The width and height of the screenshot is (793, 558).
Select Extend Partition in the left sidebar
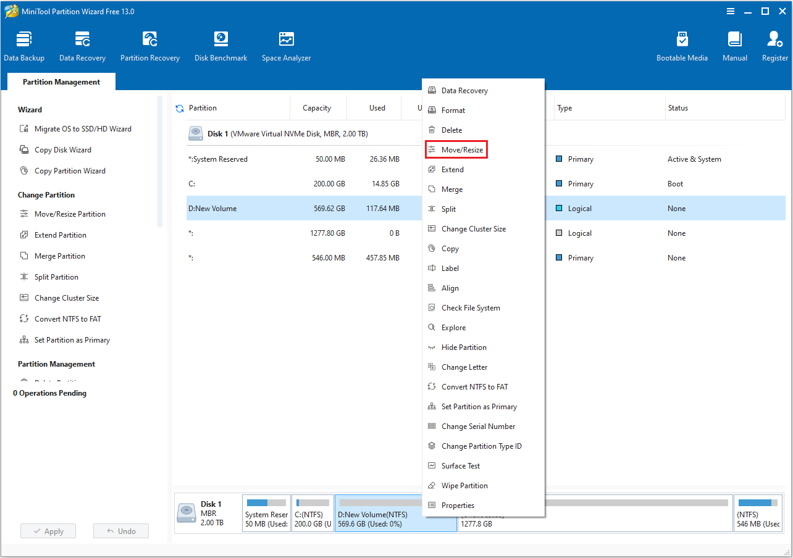coord(52,235)
